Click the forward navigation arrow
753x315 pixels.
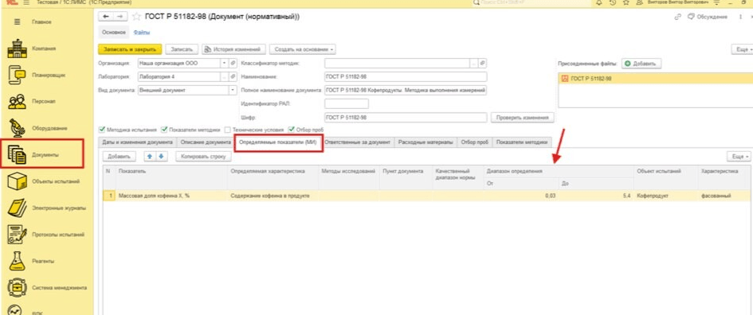point(120,17)
